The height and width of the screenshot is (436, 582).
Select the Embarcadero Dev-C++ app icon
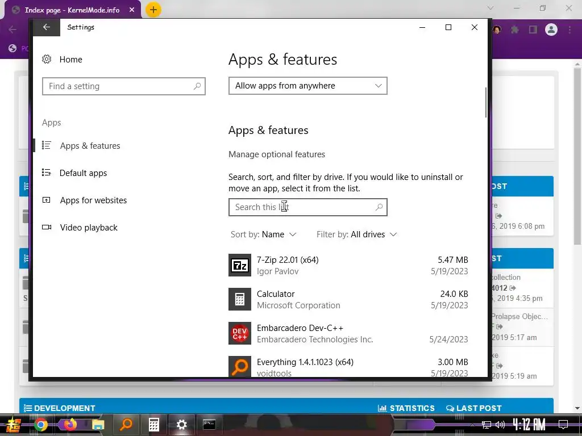pos(240,333)
